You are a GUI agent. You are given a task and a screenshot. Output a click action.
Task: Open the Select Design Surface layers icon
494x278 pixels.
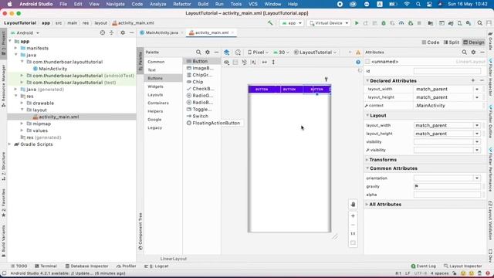click(226, 53)
